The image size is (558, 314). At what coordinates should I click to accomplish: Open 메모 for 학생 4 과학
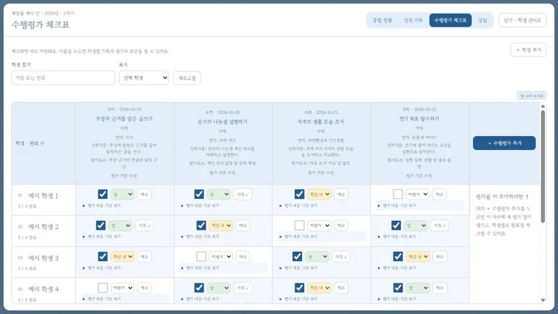439,287
